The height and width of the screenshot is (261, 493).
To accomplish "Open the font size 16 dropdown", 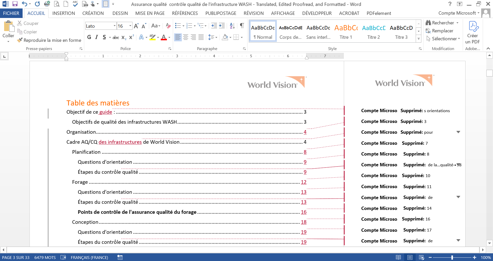I will 130,26.
